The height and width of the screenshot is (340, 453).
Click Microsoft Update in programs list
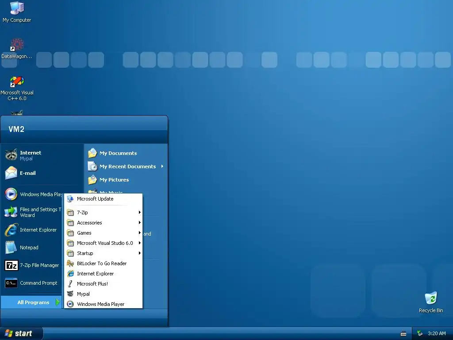point(103,199)
